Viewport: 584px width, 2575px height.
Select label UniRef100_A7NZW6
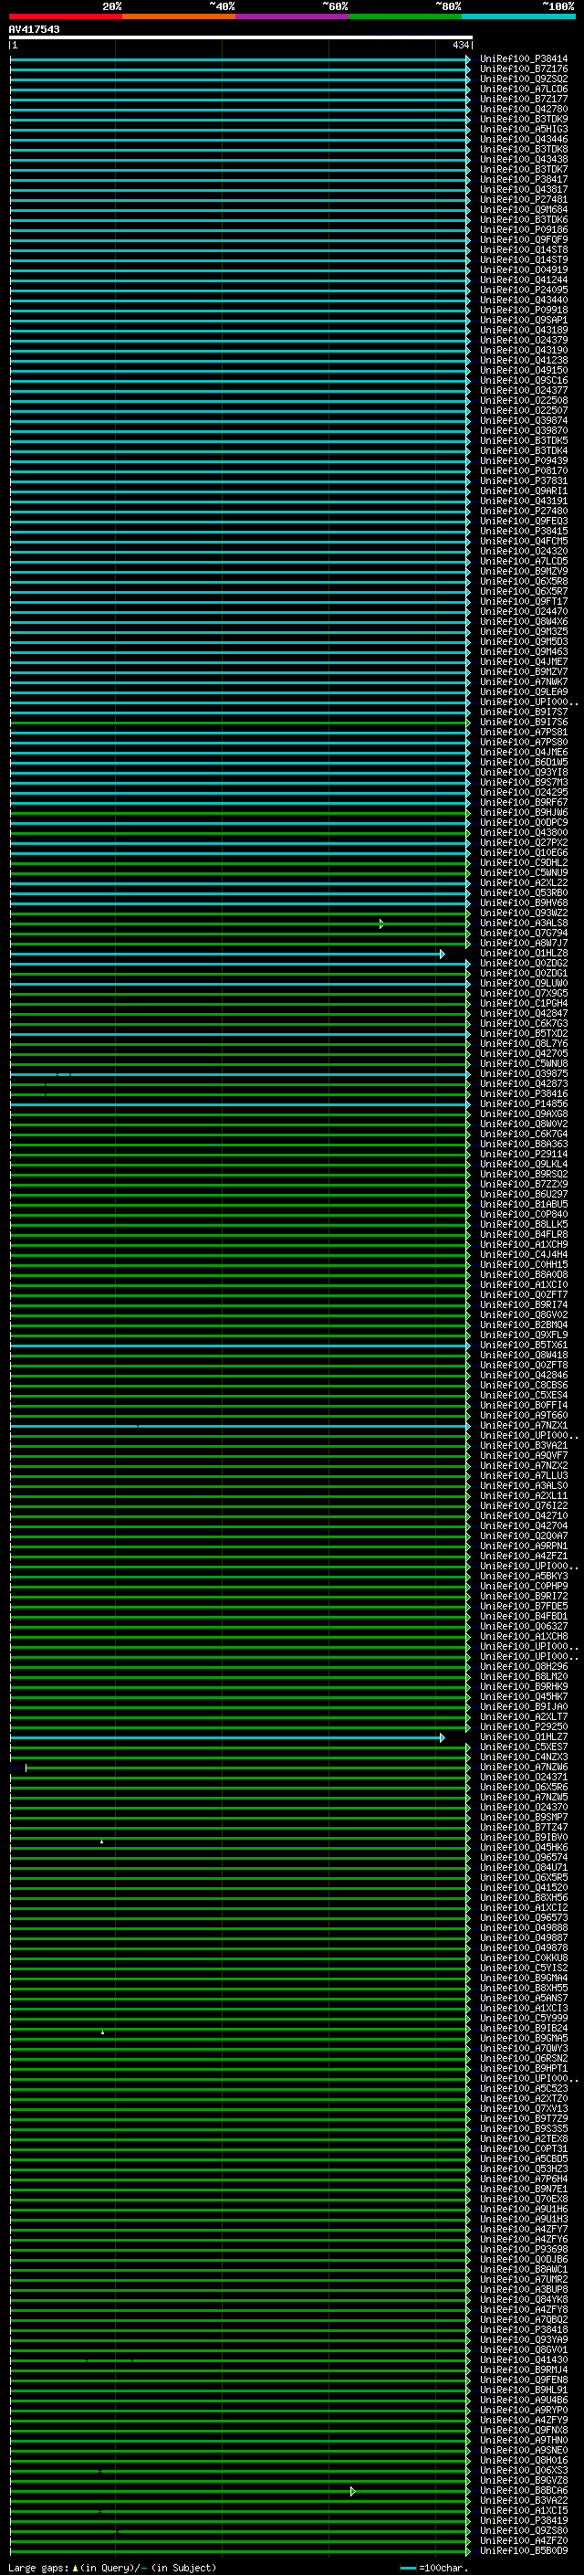tap(524, 1767)
